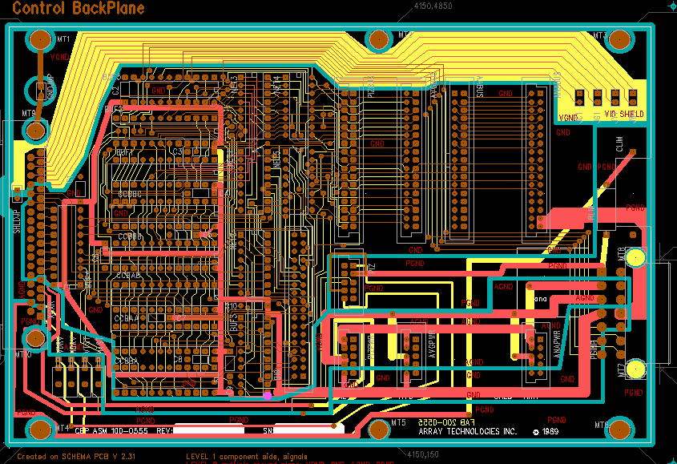Click the '4150,4850' coordinate label
The height and width of the screenshot is (464, 677).
[433, 6]
